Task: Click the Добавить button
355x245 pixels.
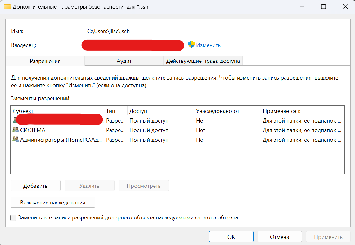Action: coord(35,185)
